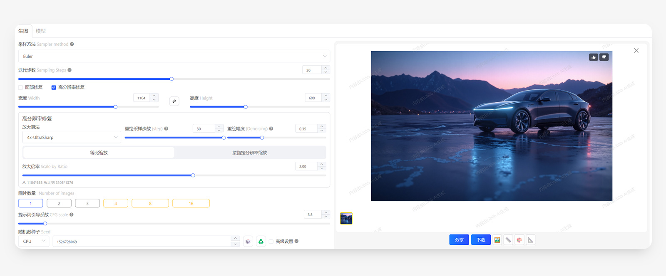The image size is (666, 276).
Task: Click the CFG scale slider handle
Action: click(x=45, y=224)
